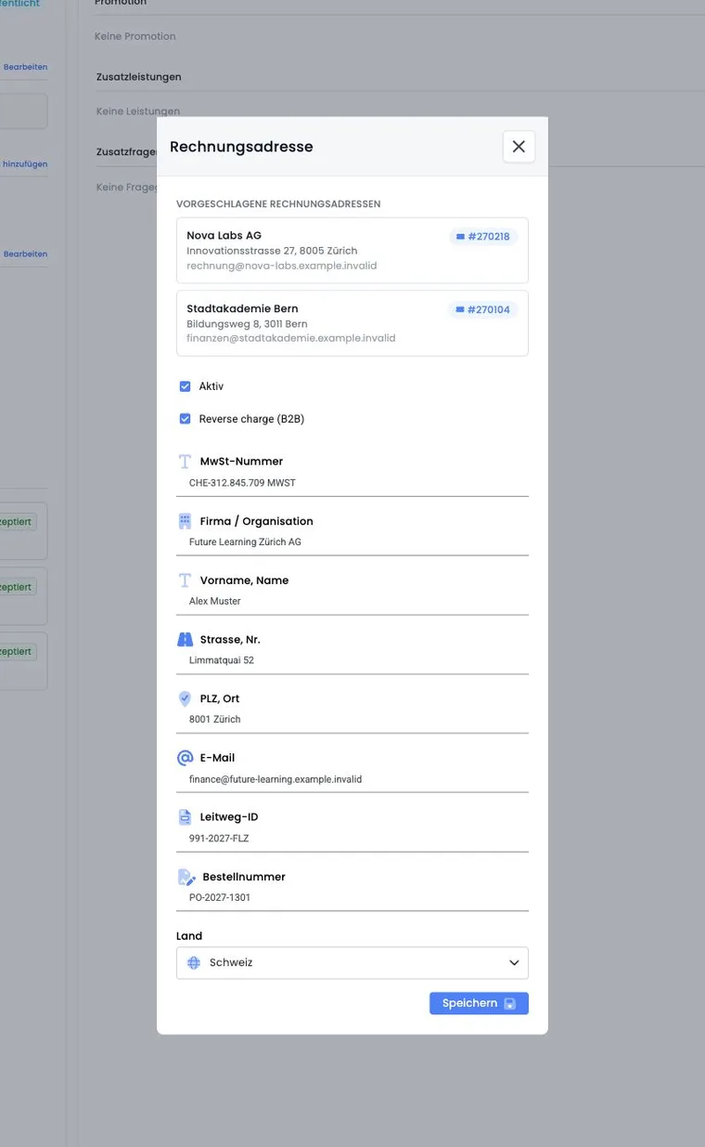Select the Stadtakademie Bern suggested address
705x1147 pixels.
click(x=352, y=323)
